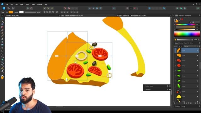Switch to the Quick_Overview document tab
Screen dimensions: 201x113
pyautogui.click(x=72, y=15)
